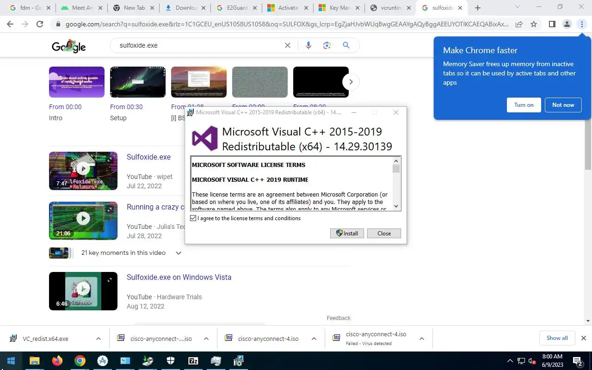Open Chrome three-dot menu
Viewport: 592px width, 370px height.
coord(582,24)
